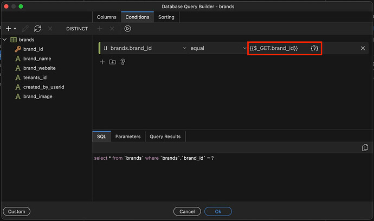The height and width of the screenshot is (221, 374).
Task: Click the generated SQL select statement
Action: pos(154,158)
